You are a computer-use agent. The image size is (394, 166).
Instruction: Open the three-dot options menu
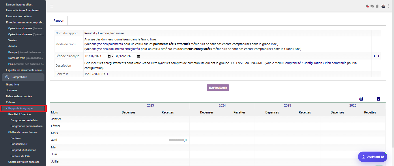pyautogui.click(x=389, y=6)
